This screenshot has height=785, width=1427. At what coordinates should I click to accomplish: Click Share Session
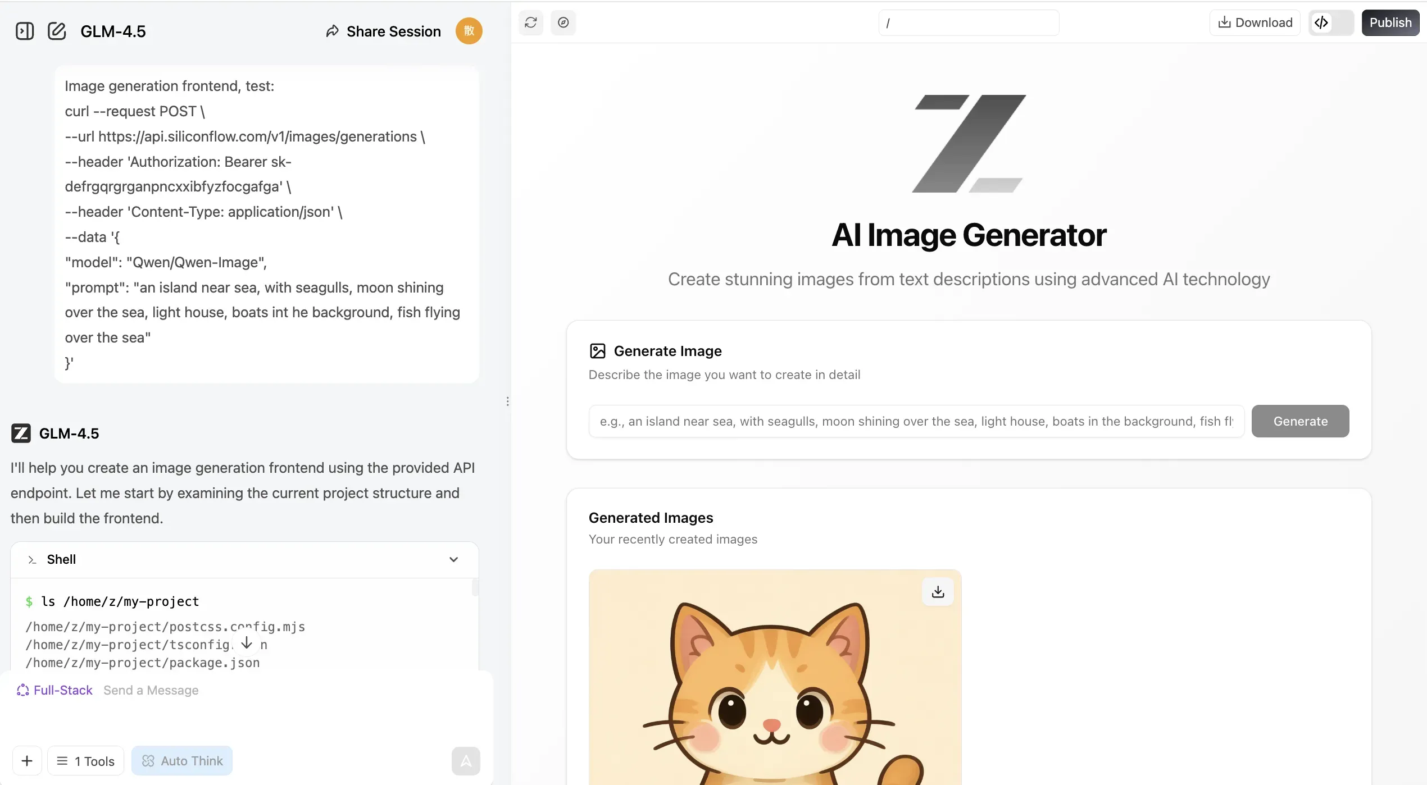tap(384, 31)
